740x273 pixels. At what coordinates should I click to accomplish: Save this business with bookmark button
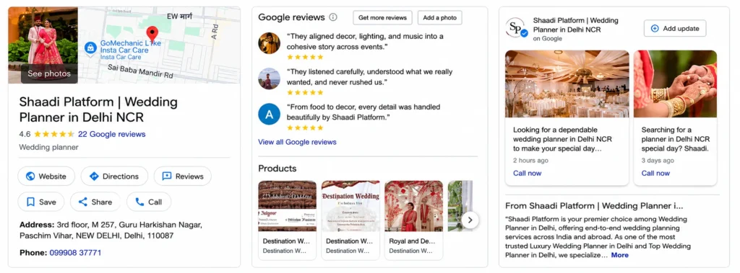[41, 202]
